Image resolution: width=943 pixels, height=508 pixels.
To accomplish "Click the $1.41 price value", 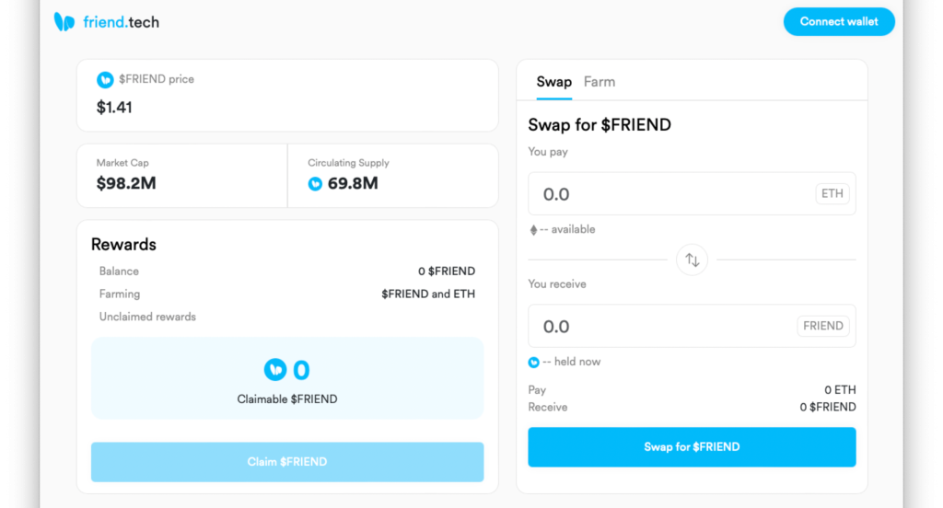I will tap(114, 108).
